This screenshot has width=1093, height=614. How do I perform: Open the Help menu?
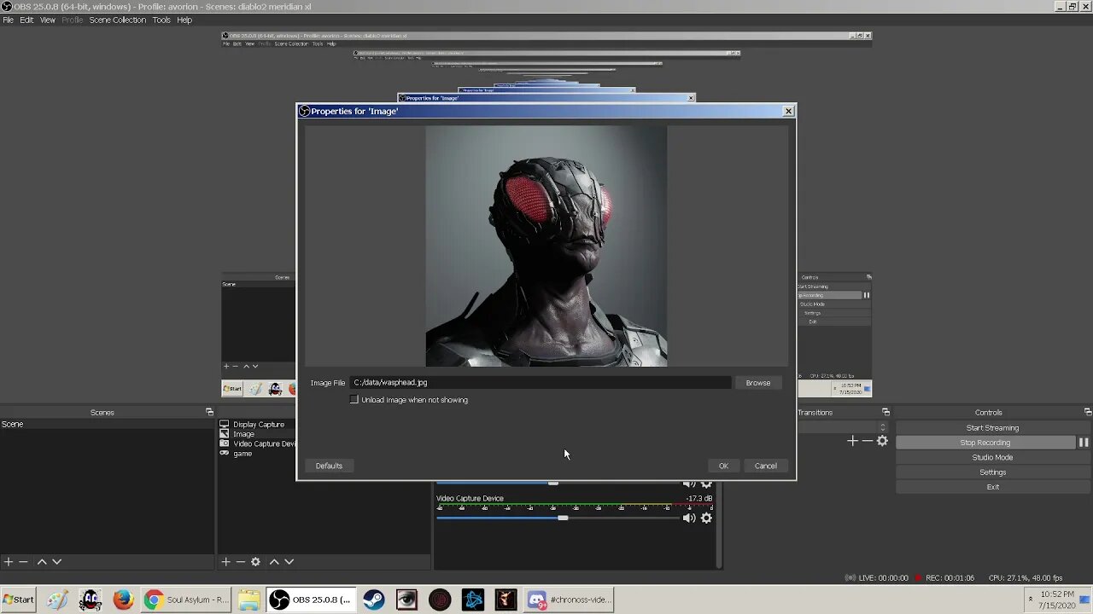coord(184,20)
